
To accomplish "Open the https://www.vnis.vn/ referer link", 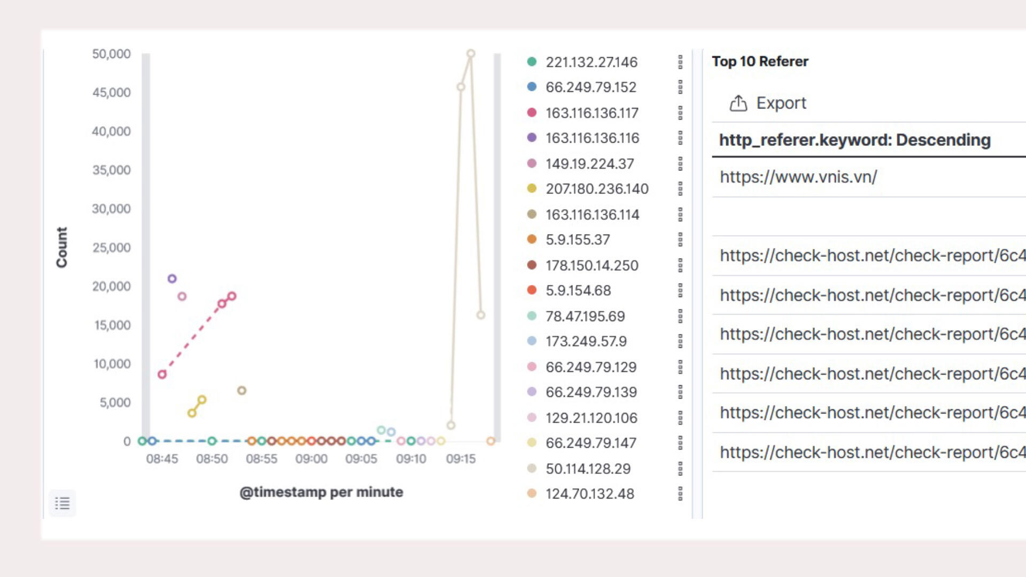I will tap(798, 177).
